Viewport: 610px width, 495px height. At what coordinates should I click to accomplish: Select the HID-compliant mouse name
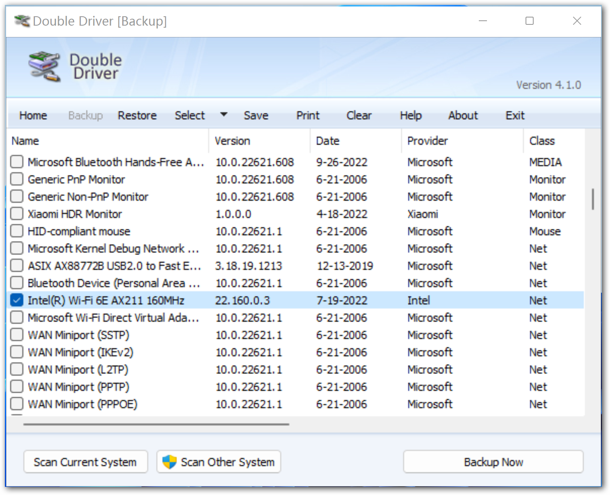tap(79, 231)
